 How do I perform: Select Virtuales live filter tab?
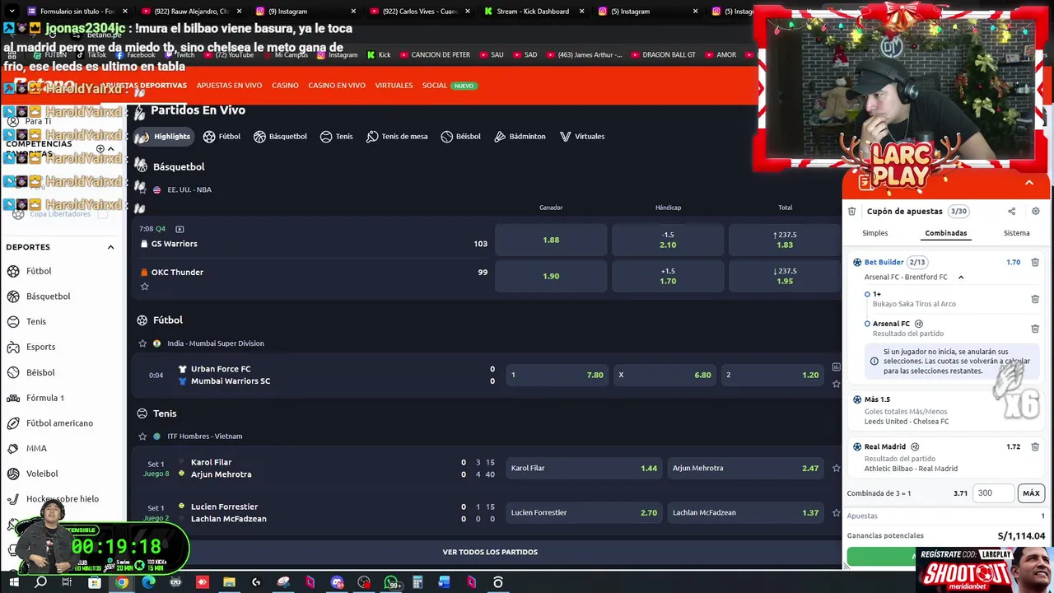(582, 137)
